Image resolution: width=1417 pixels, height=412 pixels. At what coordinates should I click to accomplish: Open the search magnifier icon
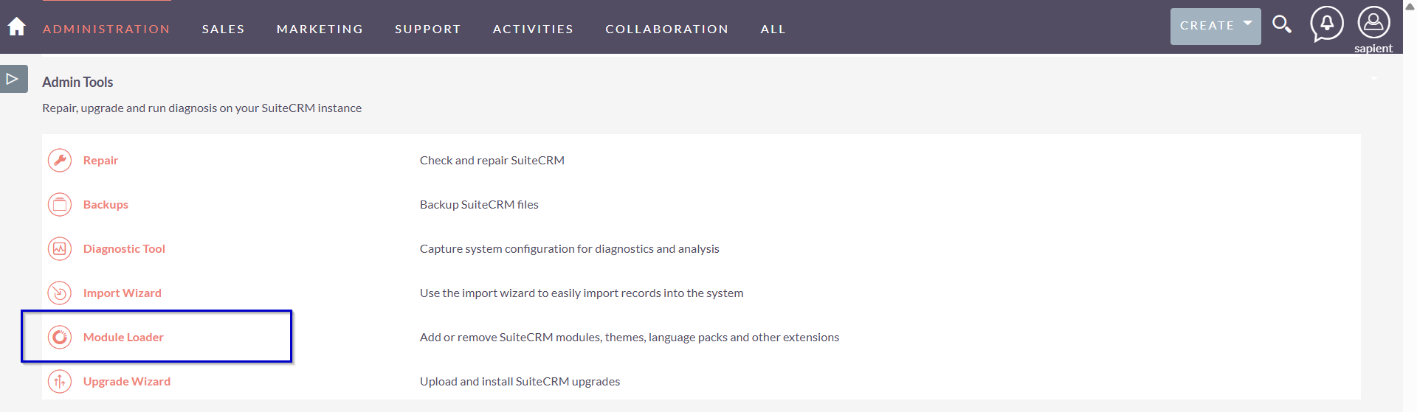click(1282, 24)
